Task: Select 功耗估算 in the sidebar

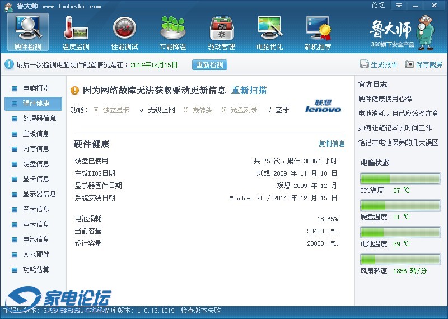Action: pos(34,270)
